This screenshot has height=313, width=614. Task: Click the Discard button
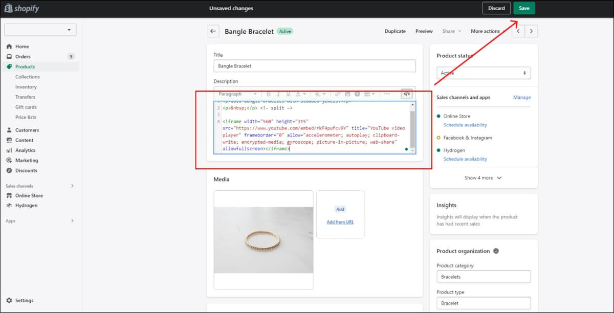pos(496,8)
